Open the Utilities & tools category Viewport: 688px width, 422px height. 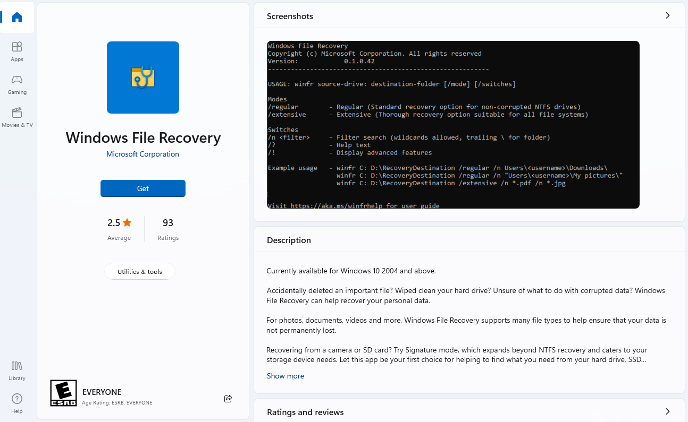pyautogui.click(x=139, y=271)
